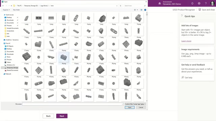Go up one folder level arrow
The height and width of the screenshot is (121, 216).
[x=11, y=6]
